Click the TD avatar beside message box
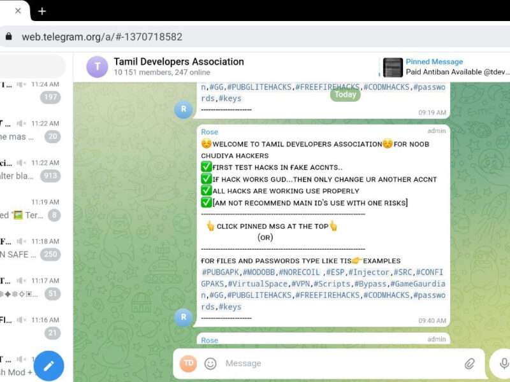Image resolution: width=510 pixels, height=382 pixels. click(188, 363)
